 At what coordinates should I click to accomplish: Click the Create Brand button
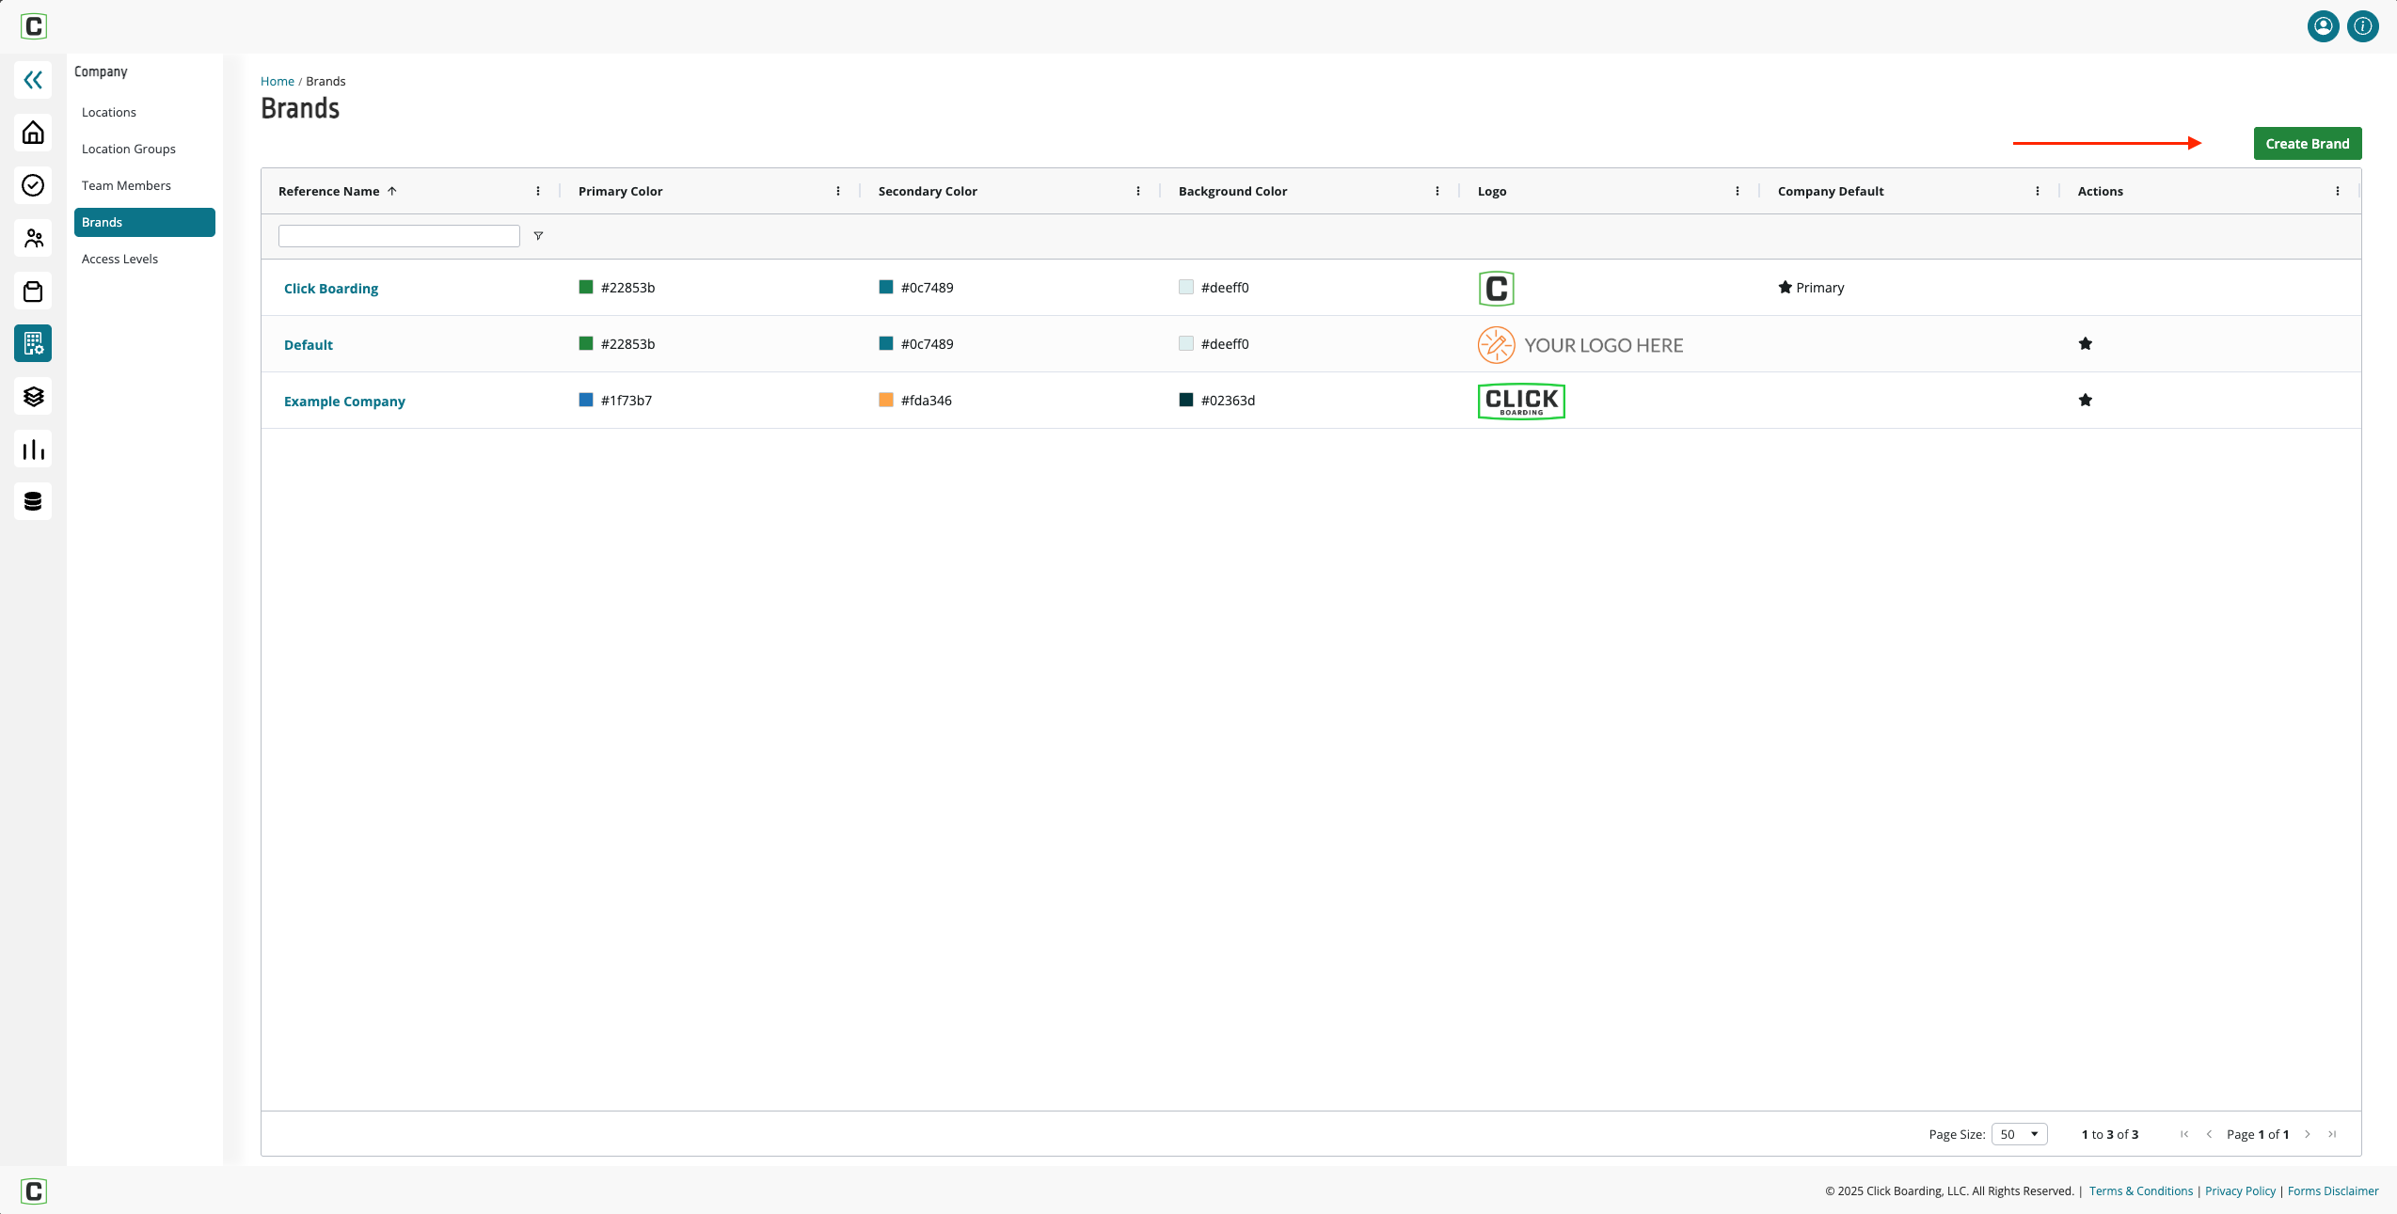(x=2307, y=143)
